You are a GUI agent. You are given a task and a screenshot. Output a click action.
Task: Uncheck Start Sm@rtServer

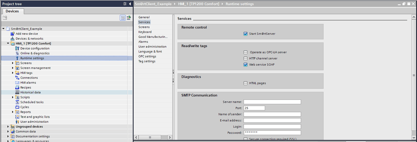pos(246,34)
